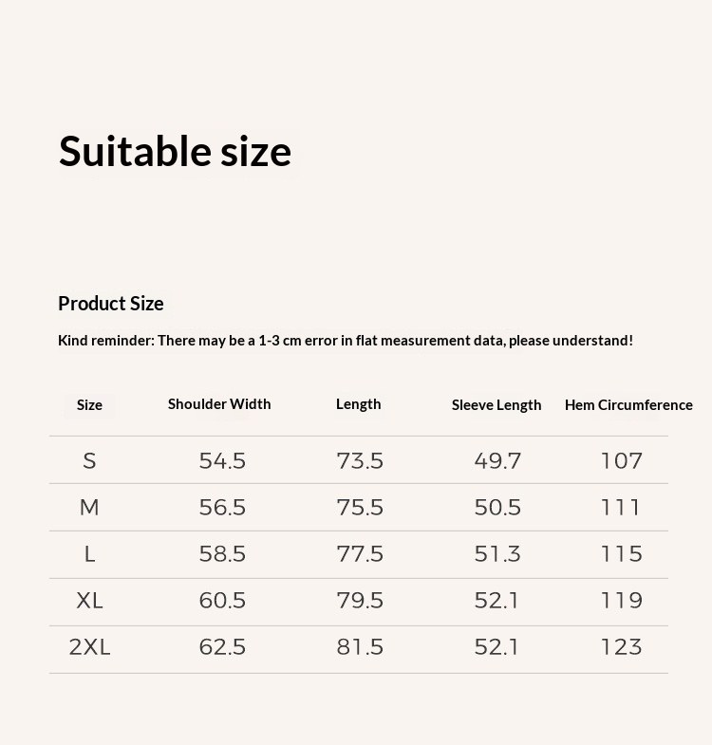Image resolution: width=712 pixels, height=745 pixels.
Task: Click the 123 hem circumference value
Action: tap(622, 647)
